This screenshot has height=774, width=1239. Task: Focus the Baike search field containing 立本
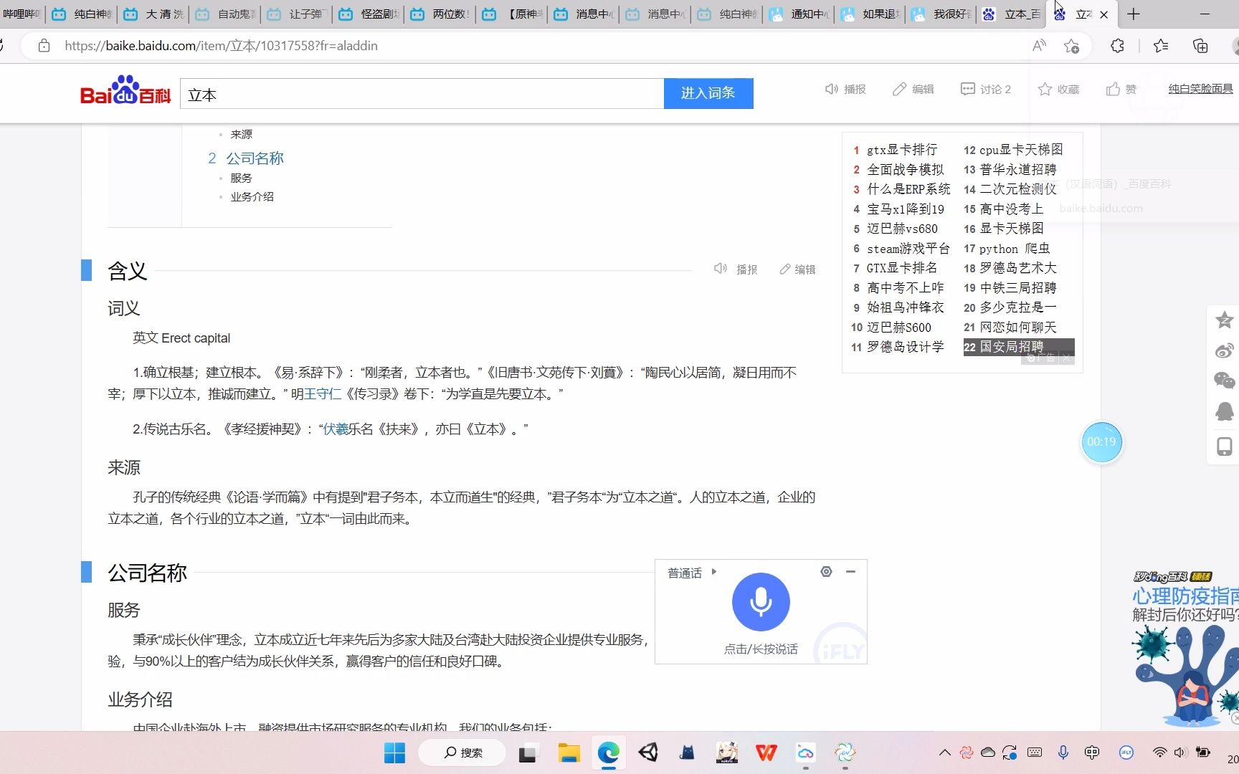tap(422, 94)
